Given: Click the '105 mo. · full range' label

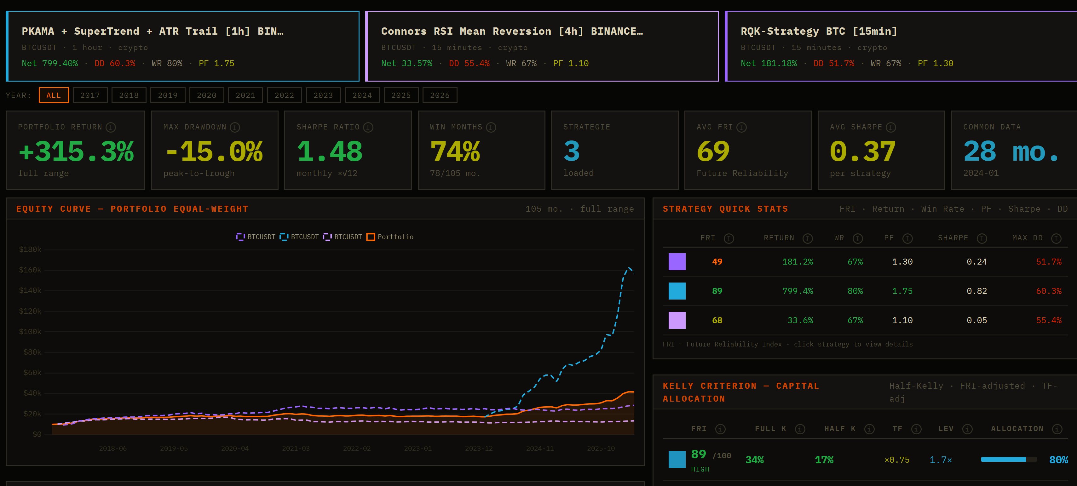Looking at the screenshot, I should click(579, 209).
